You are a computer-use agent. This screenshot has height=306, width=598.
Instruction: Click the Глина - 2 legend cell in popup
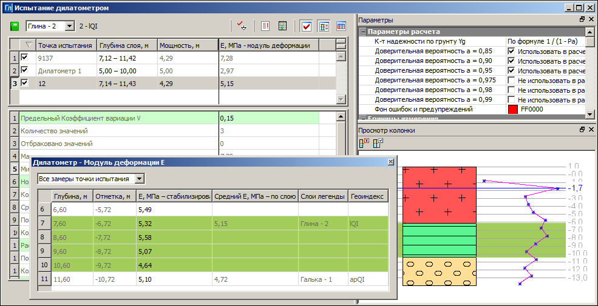[x=323, y=224]
